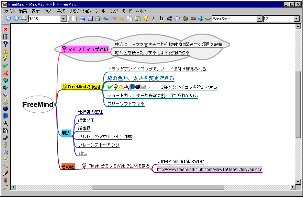This screenshot has height=198, width=303.
Task: Click the greyed redo arrow icon
Action: pyautogui.click(x=114, y=18)
